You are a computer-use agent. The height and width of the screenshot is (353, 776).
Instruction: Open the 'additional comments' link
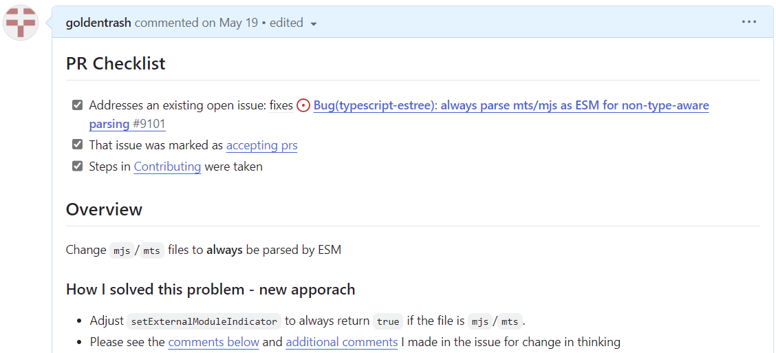[x=342, y=341]
